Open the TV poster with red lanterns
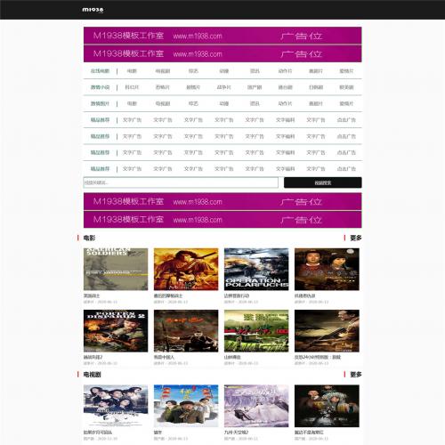The image size is (445, 445). click(x=186, y=406)
